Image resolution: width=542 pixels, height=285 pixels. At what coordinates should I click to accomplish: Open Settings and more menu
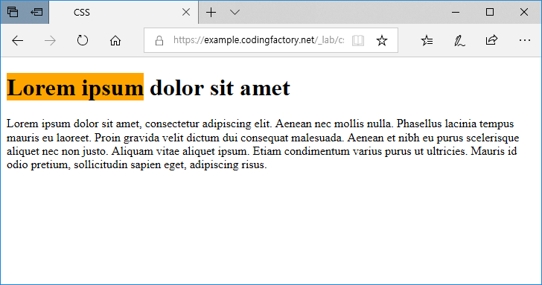(x=524, y=40)
